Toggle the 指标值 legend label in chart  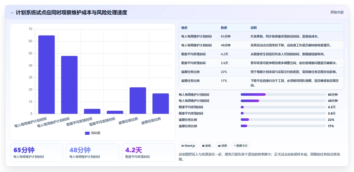pos(96,133)
